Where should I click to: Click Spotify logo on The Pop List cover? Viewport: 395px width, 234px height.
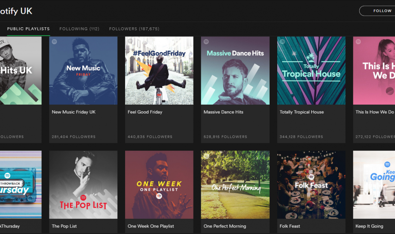83,198
